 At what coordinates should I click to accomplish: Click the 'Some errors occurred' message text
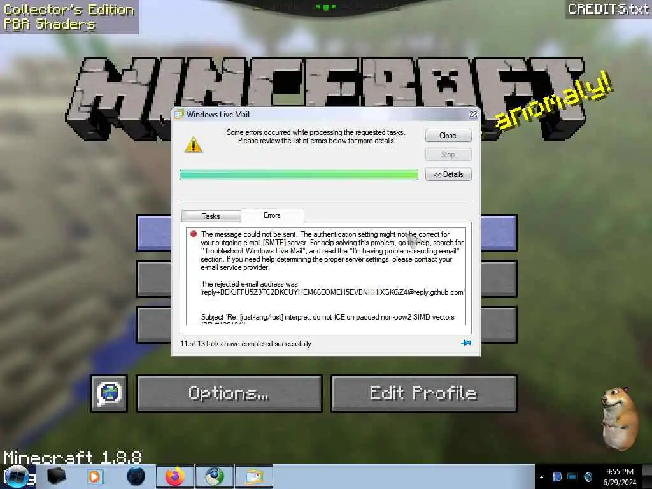[x=316, y=136]
